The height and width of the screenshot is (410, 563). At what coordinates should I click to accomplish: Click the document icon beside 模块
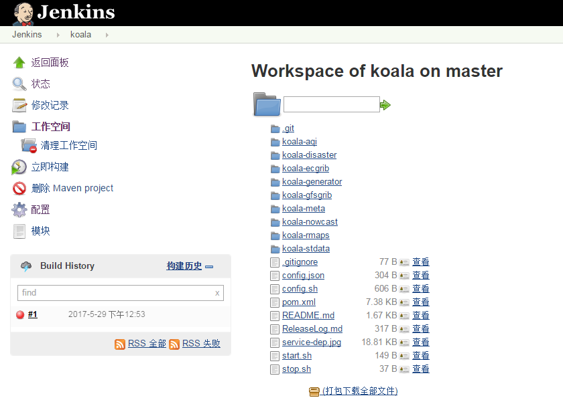[19, 231]
